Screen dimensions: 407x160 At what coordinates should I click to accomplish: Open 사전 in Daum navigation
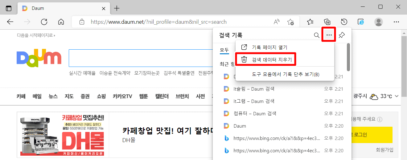200,96
